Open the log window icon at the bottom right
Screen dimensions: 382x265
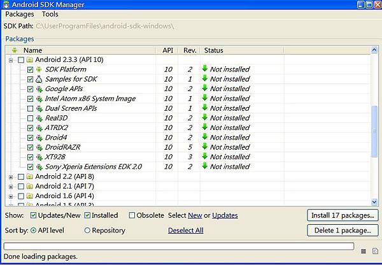pyautogui.click(x=375, y=251)
